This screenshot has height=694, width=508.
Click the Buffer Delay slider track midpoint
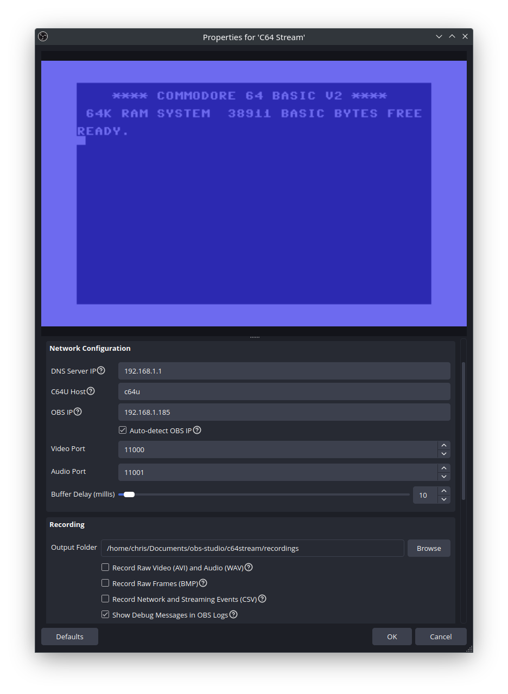click(x=264, y=494)
